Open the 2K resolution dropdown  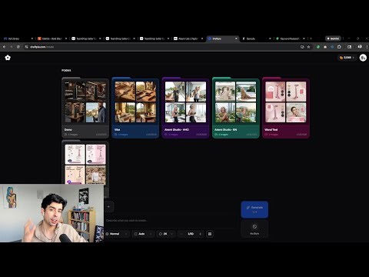click(x=166, y=234)
